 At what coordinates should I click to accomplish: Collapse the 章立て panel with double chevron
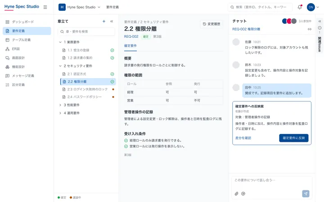click(x=112, y=21)
